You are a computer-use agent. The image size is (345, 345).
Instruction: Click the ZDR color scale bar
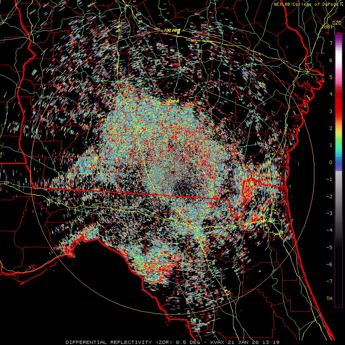(338, 171)
